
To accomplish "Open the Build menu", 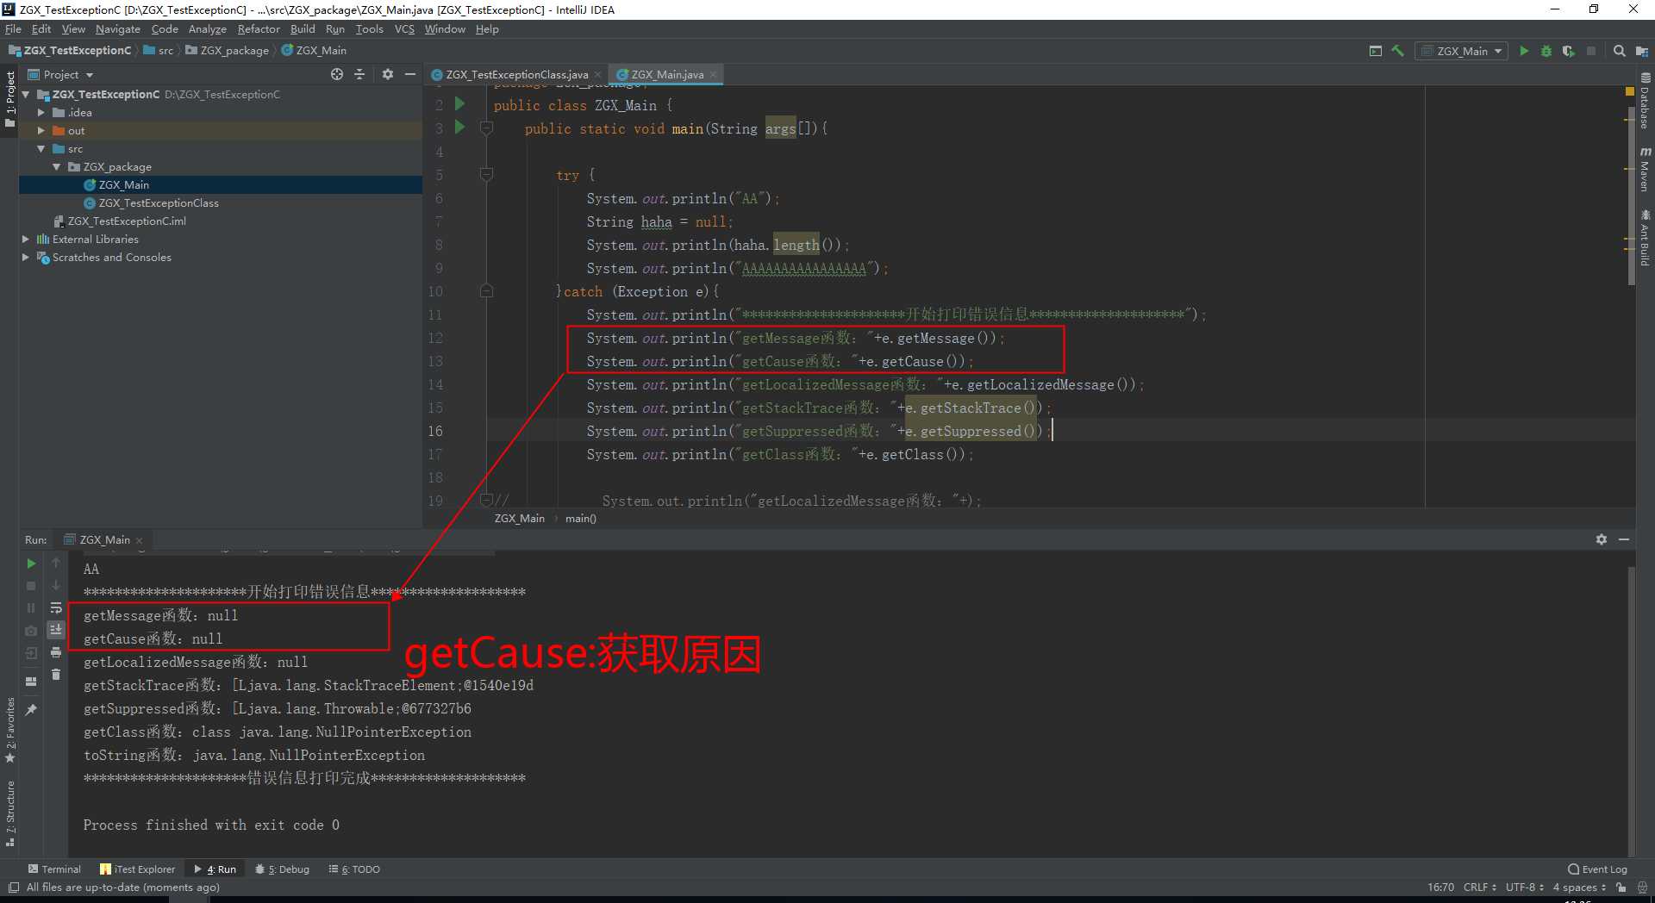I will pos(303,29).
